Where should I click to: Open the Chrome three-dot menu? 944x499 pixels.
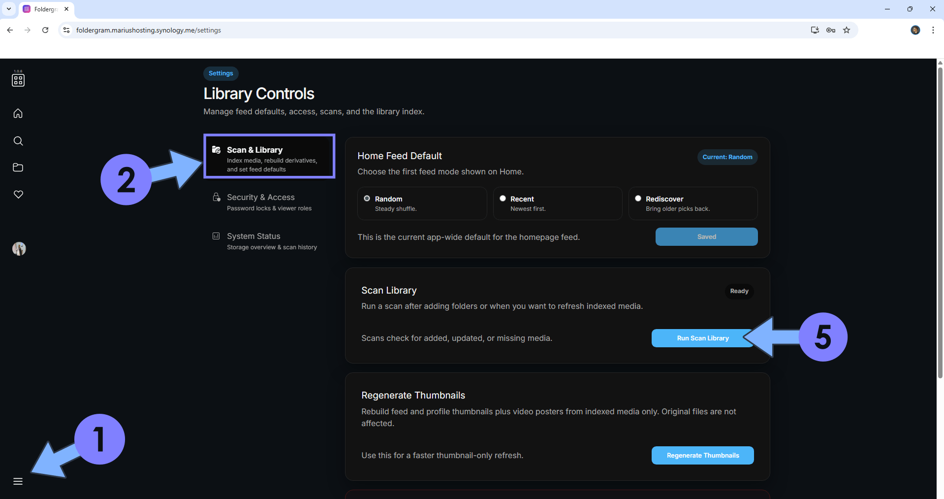933,30
